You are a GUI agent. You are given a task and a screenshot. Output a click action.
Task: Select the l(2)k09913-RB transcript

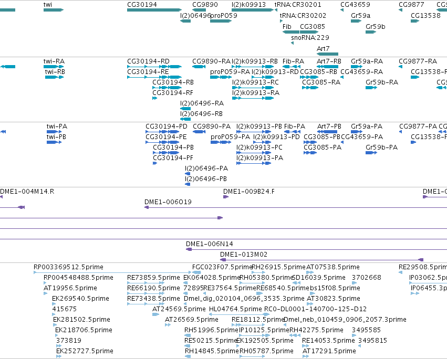(253, 67)
